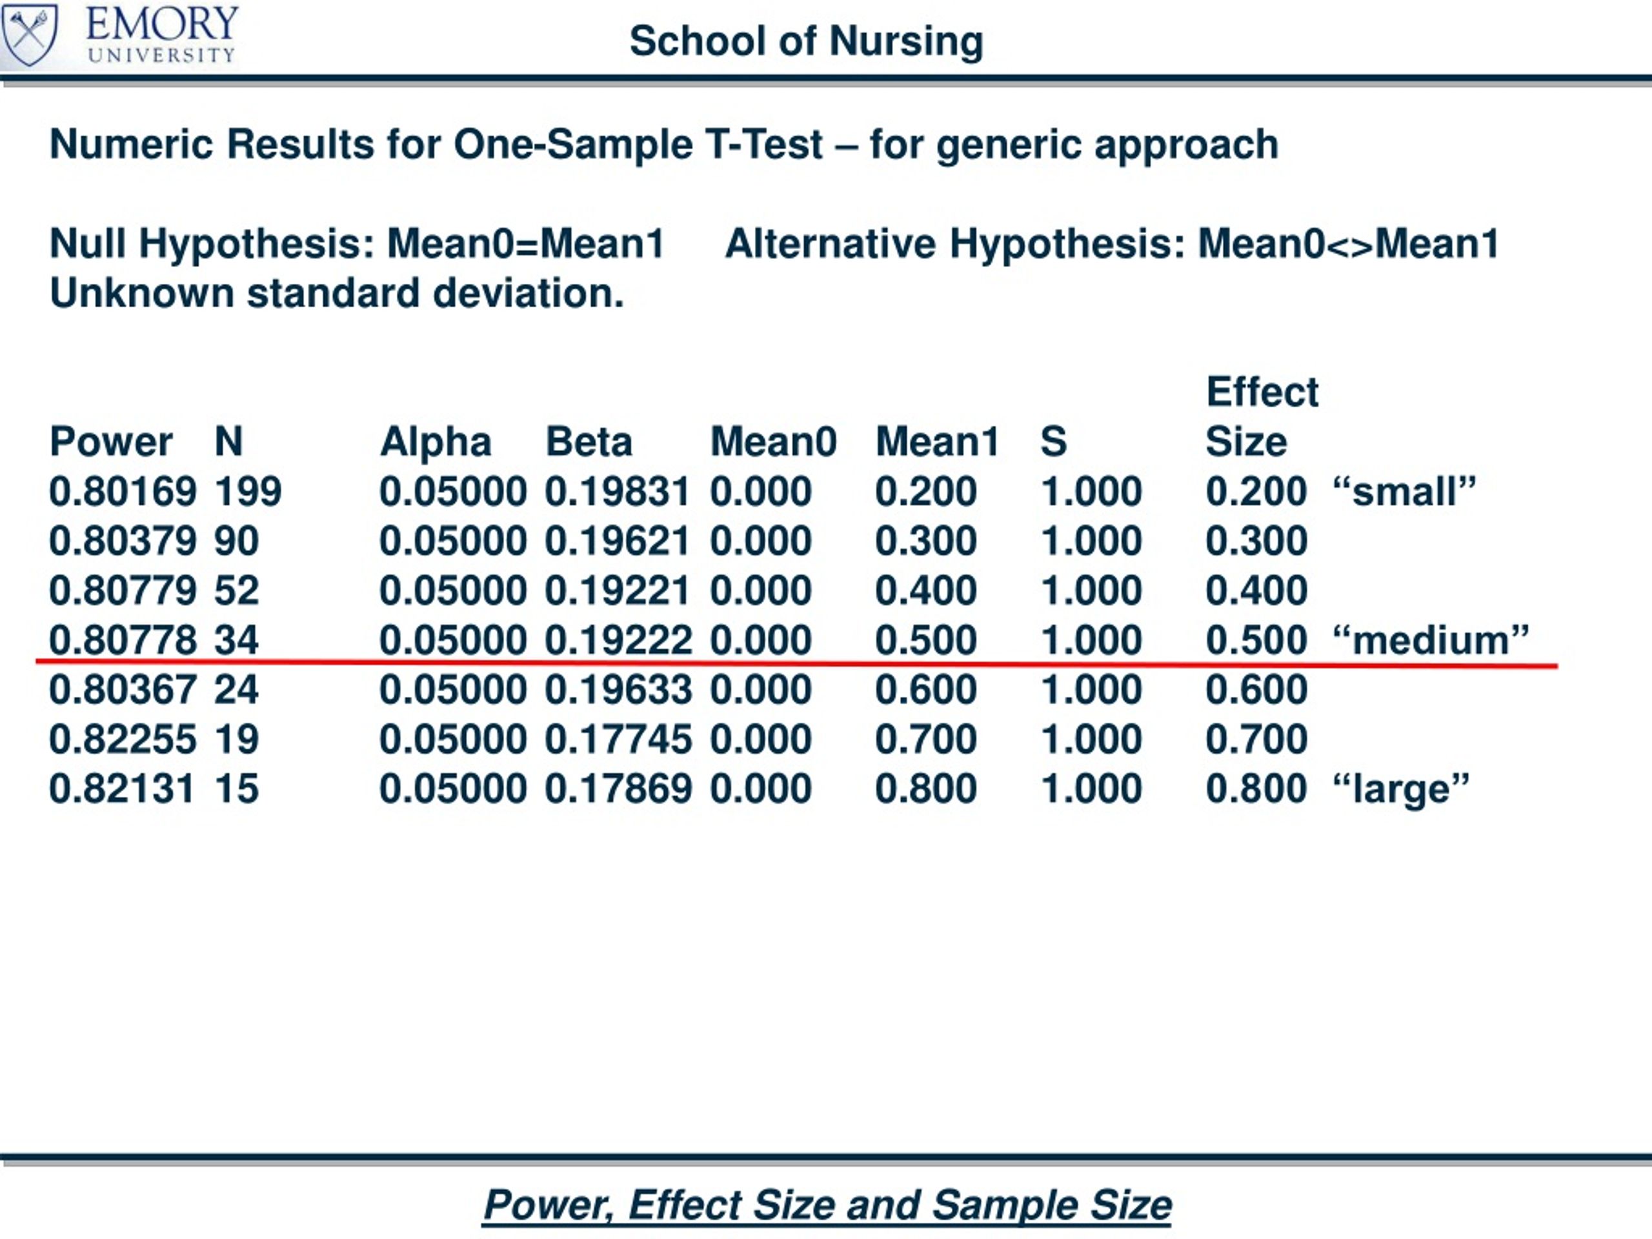Click the Mean1 column header

(936, 441)
